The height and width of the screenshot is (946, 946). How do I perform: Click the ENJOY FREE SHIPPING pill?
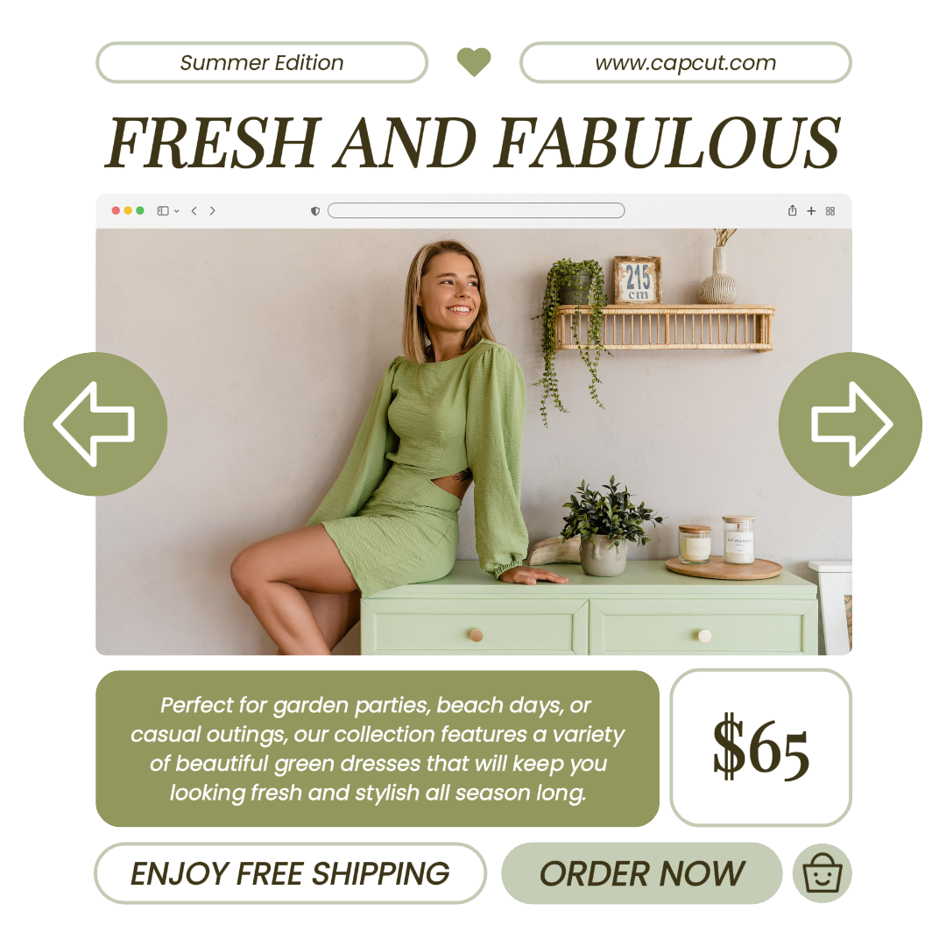point(290,873)
